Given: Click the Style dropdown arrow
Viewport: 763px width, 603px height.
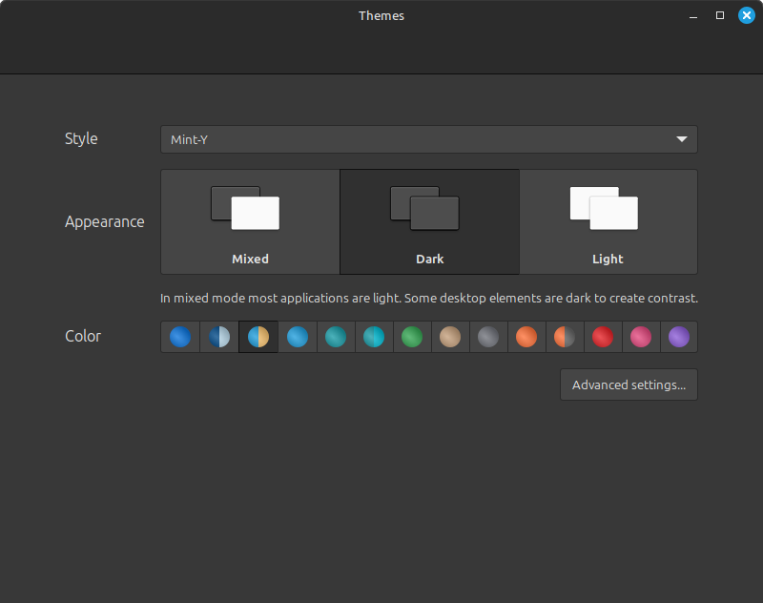Looking at the screenshot, I should click(x=681, y=139).
